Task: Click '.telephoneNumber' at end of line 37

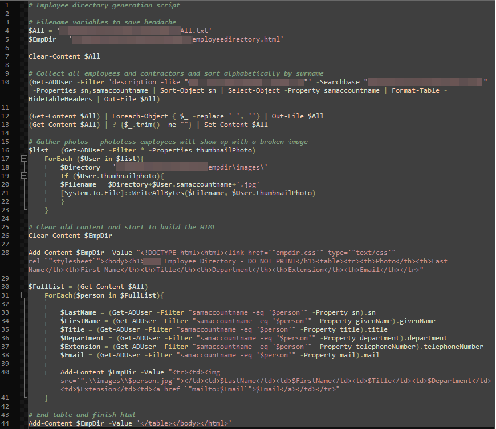Action: pyautogui.click(x=452, y=346)
